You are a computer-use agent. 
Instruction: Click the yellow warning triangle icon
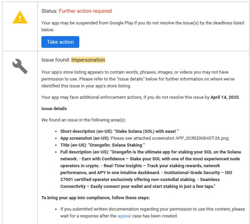pos(20,17)
